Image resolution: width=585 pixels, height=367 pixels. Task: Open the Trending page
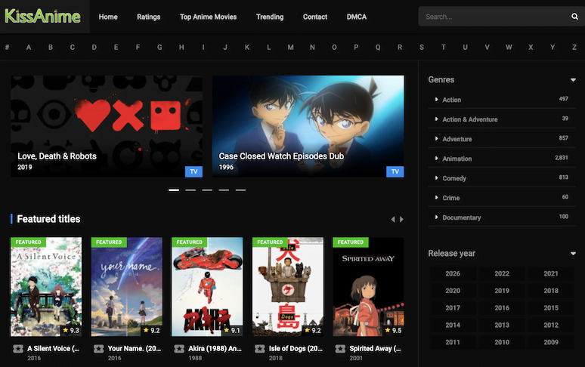point(270,17)
